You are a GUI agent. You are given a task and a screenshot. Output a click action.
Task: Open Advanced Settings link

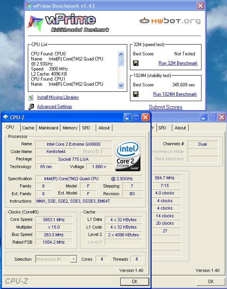(x=55, y=107)
